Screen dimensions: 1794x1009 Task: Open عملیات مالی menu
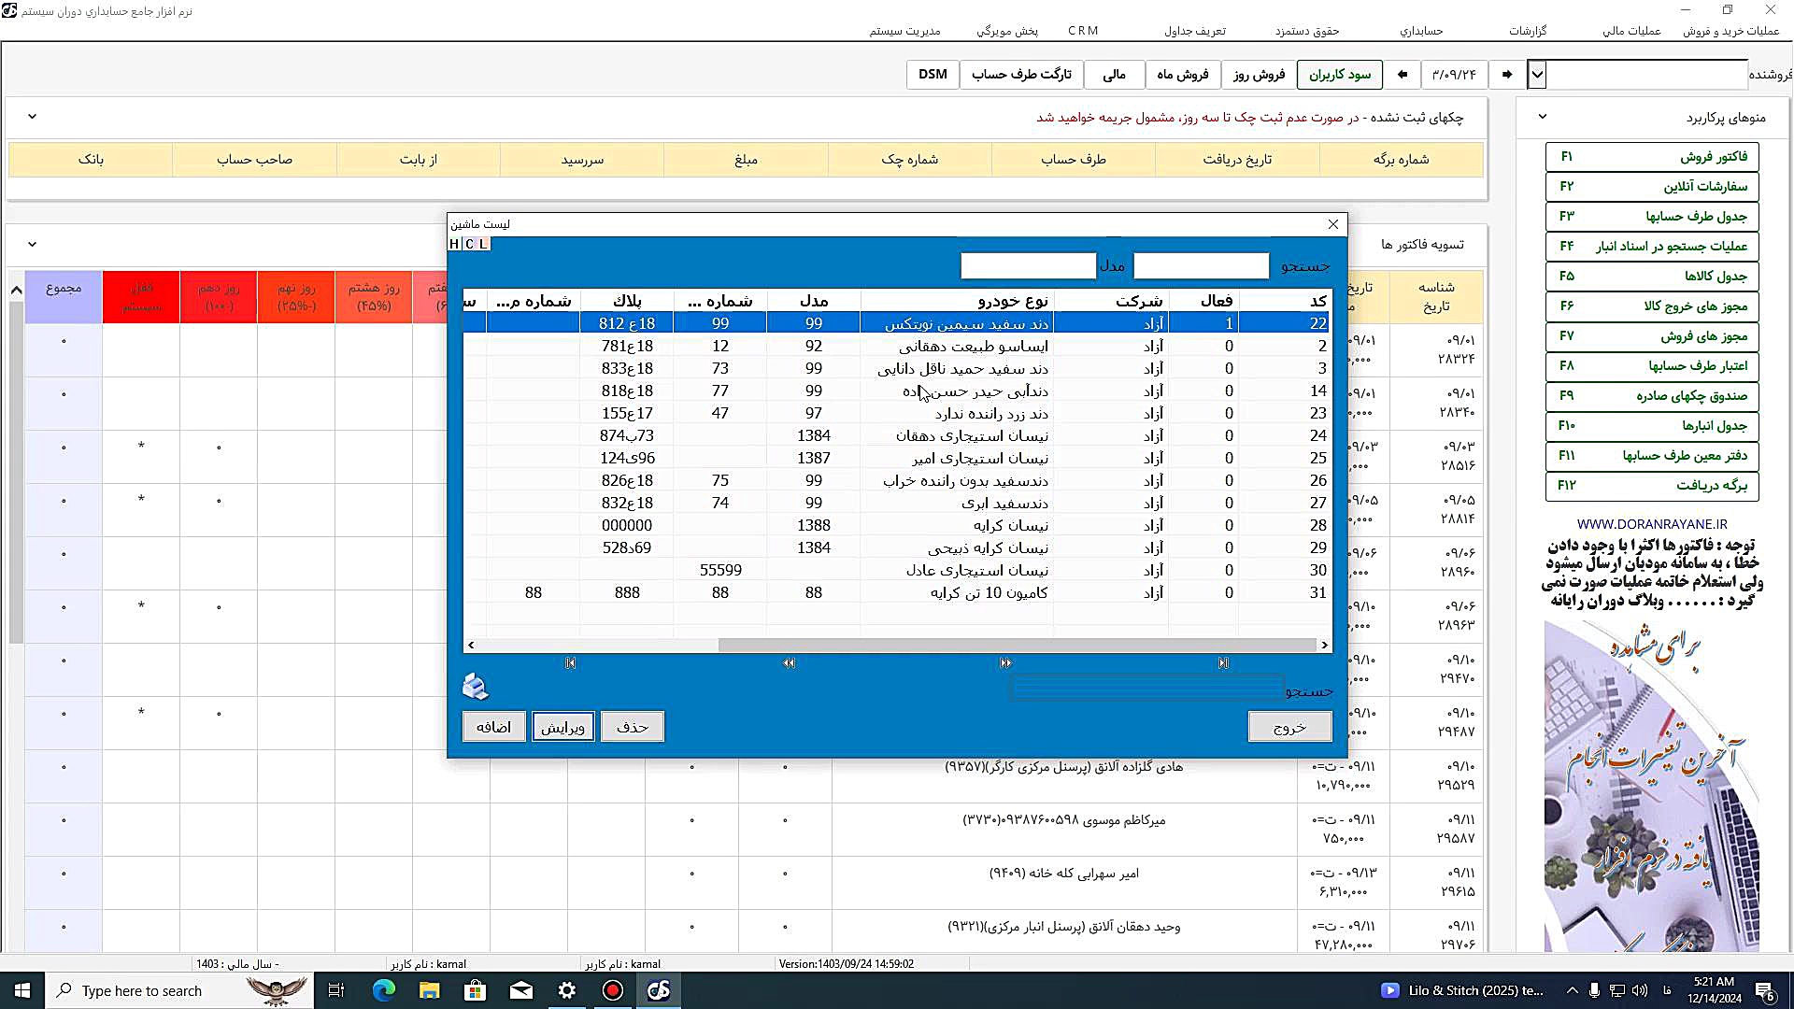click(1631, 31)
